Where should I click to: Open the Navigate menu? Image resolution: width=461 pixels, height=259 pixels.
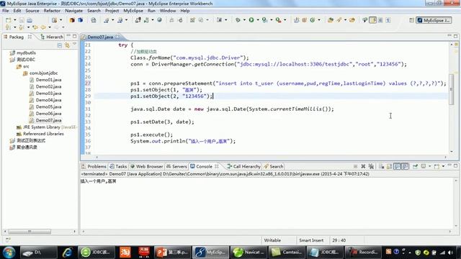[73, 11]
